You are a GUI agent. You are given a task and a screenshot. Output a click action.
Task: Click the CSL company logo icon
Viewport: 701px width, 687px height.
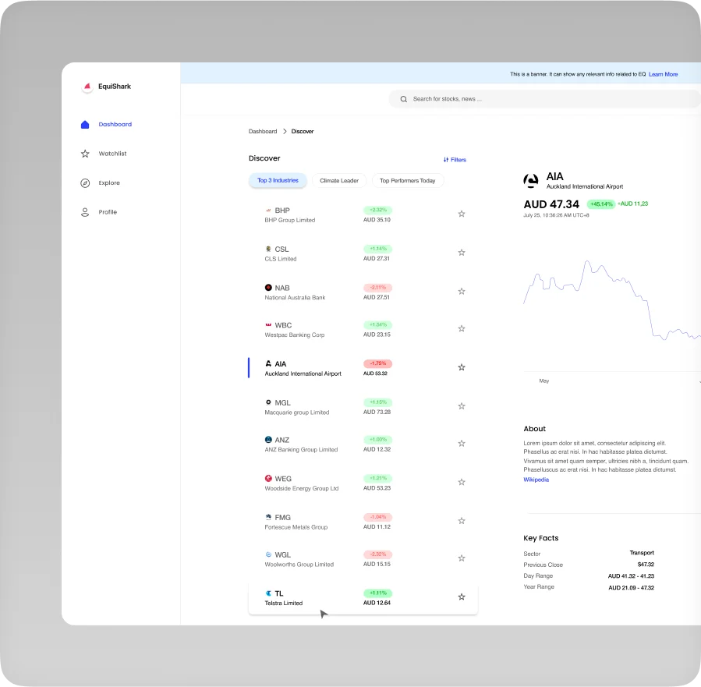point(268,249)
